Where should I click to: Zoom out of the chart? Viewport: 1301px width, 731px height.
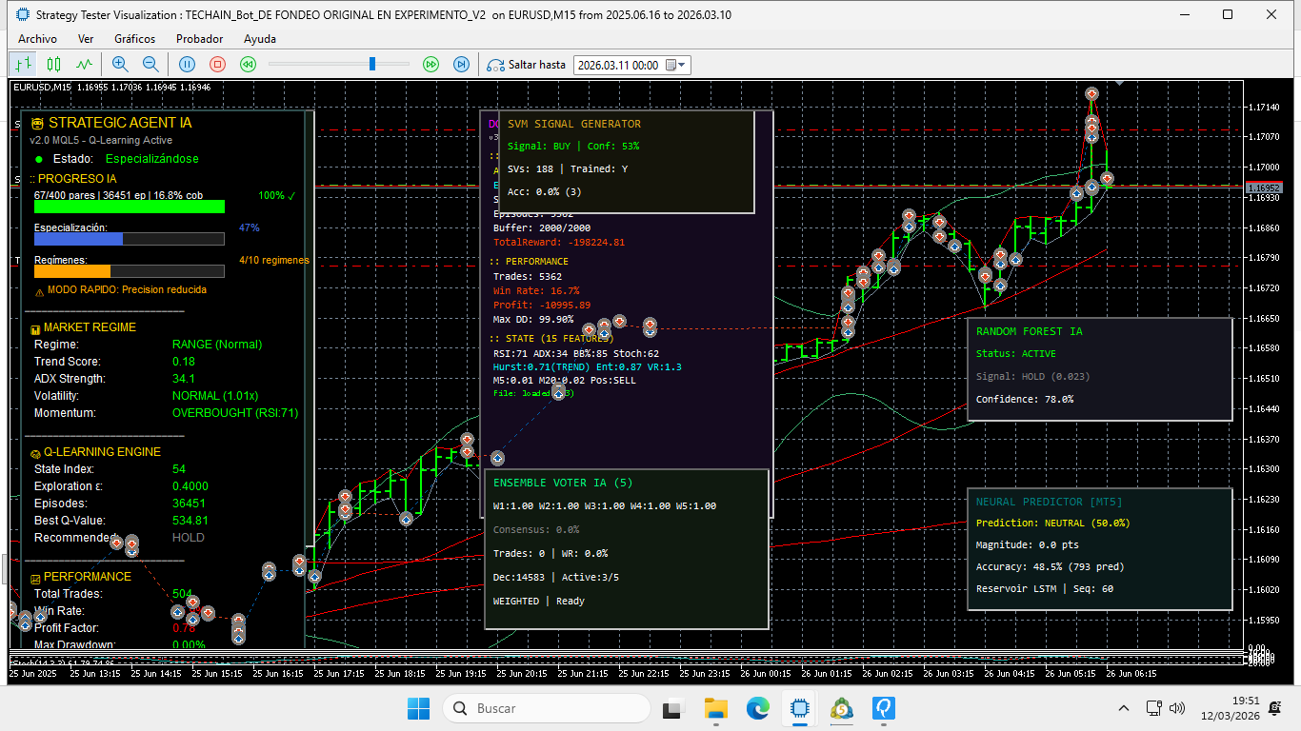point(150,64)
